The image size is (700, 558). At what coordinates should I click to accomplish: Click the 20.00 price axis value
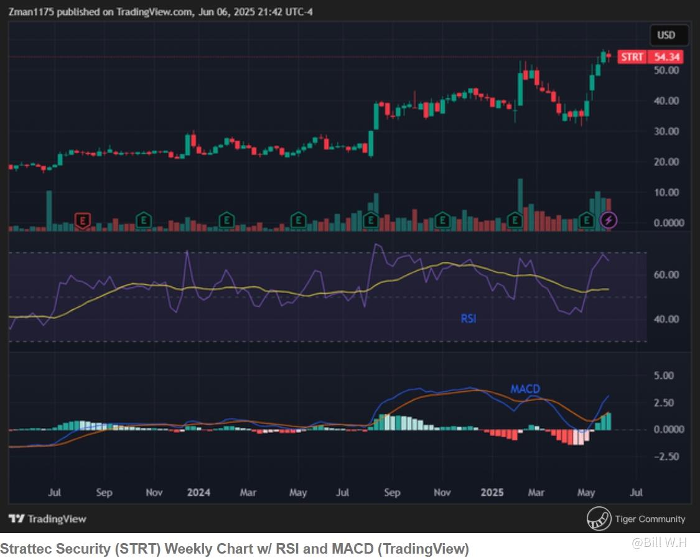pos(666,162)
